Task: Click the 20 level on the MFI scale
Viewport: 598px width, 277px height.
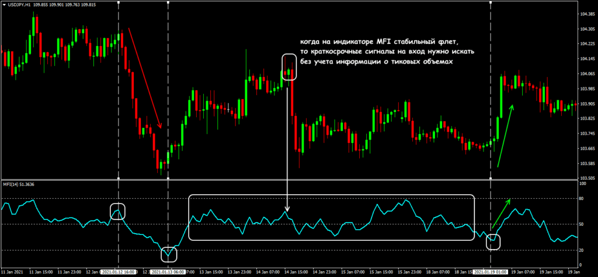Action: tap(581, 250)
